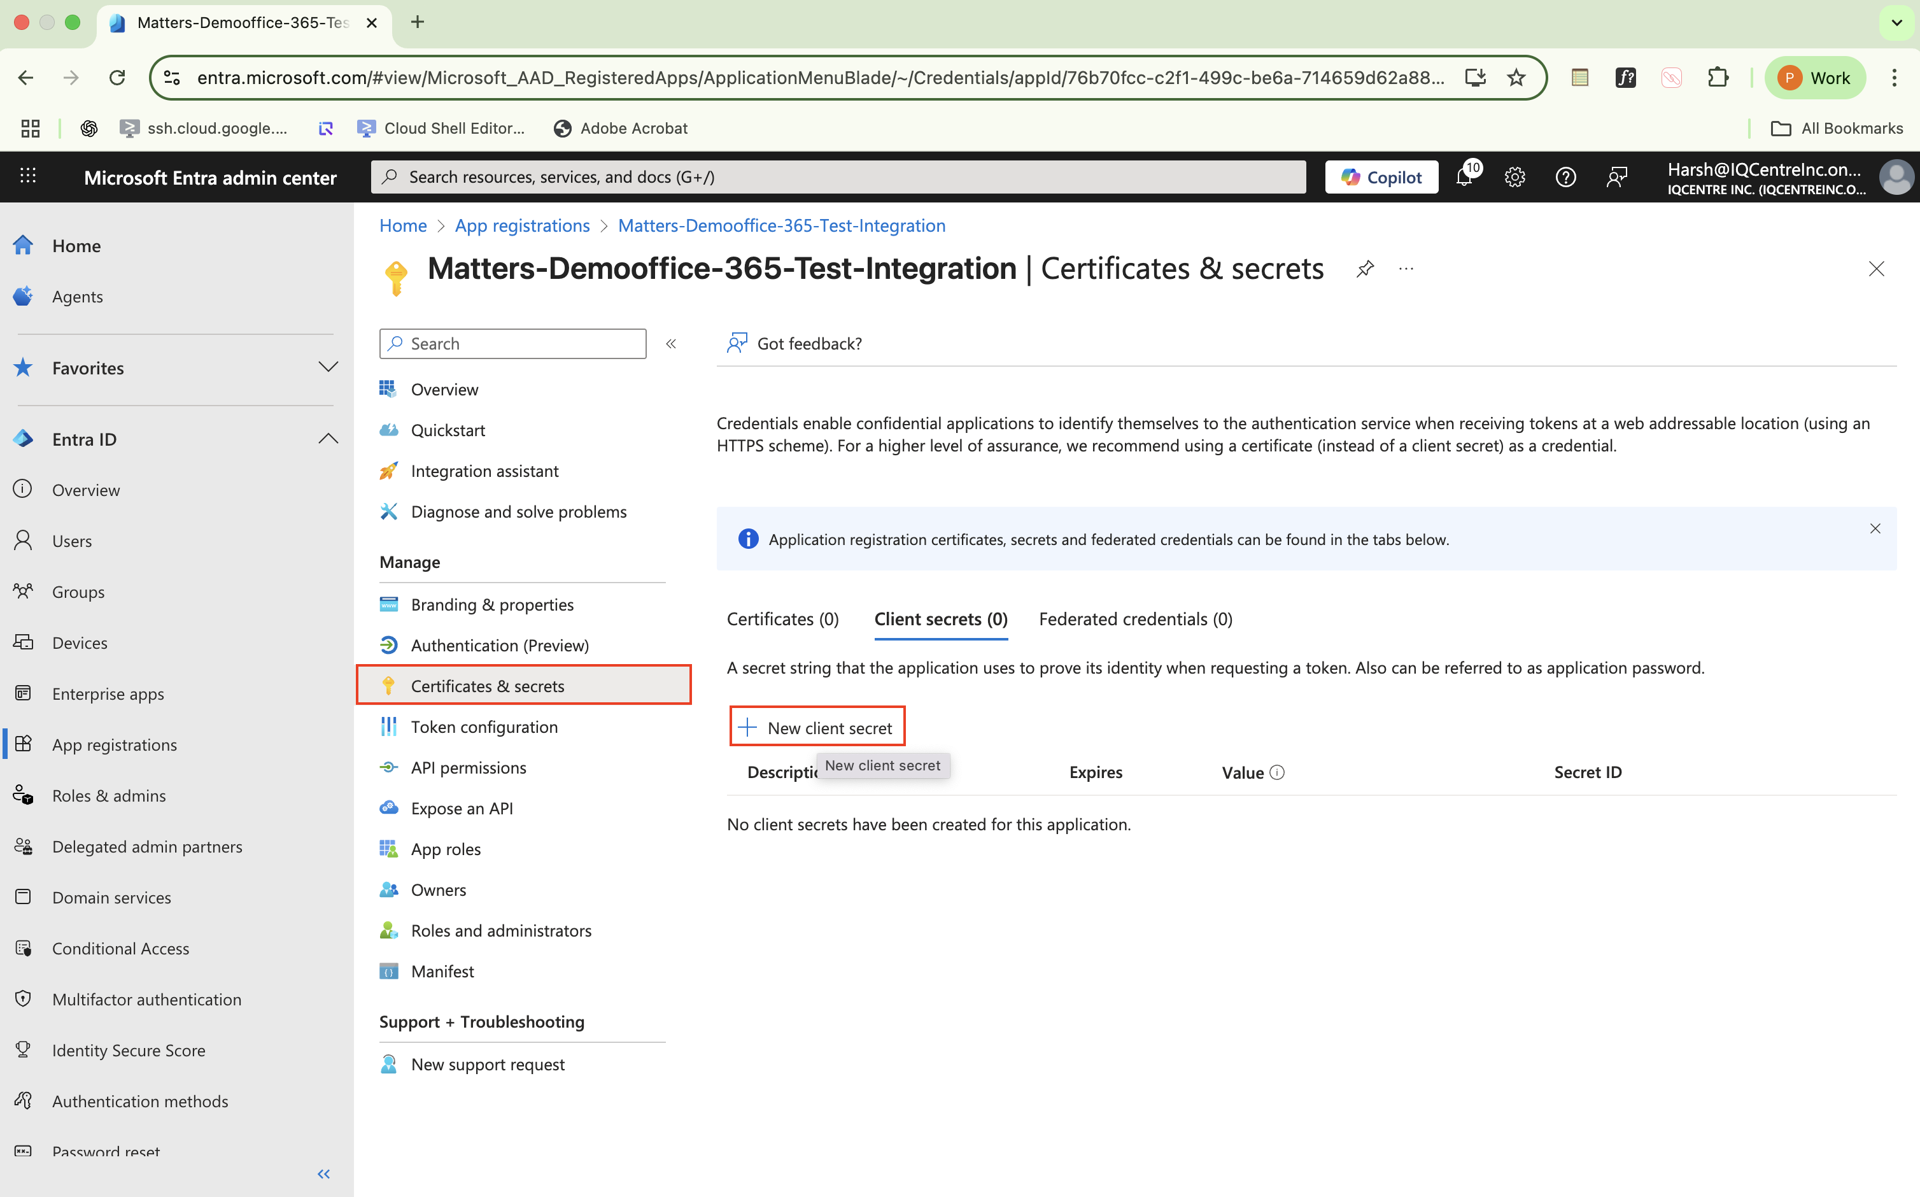Go to App registrations breadcrumb link

523,225
